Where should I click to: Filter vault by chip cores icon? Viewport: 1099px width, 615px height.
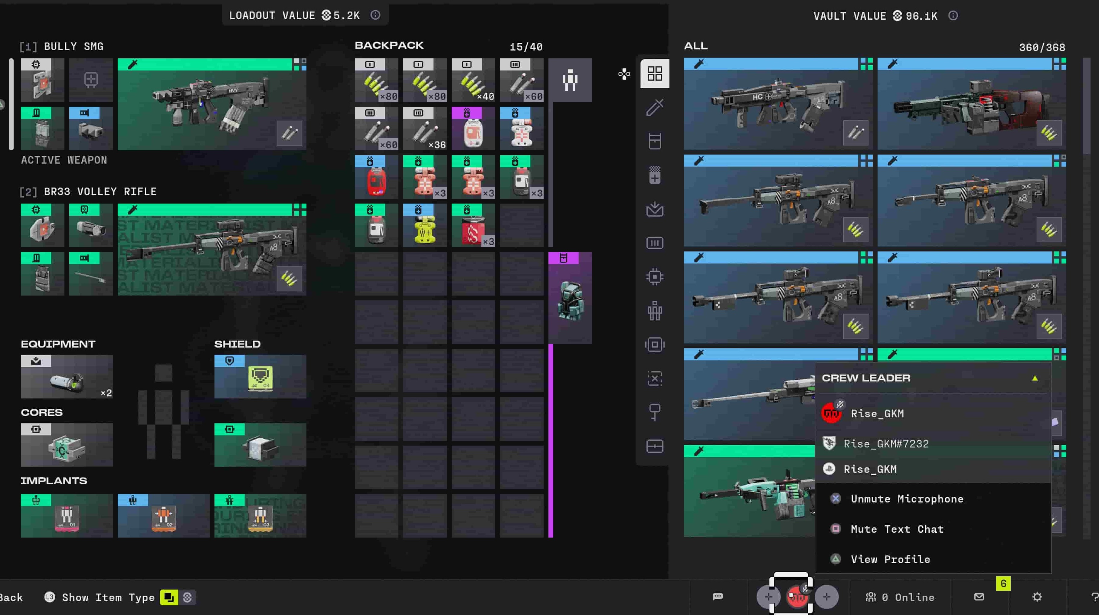(x=654, y=277)
